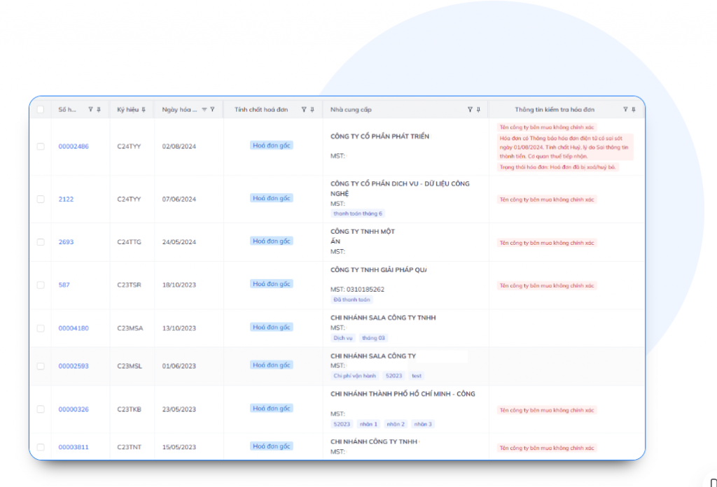Open the filter funnel on Ngày hóa column
This screenshot has width=717, height=487.
(x=211, y=109)
